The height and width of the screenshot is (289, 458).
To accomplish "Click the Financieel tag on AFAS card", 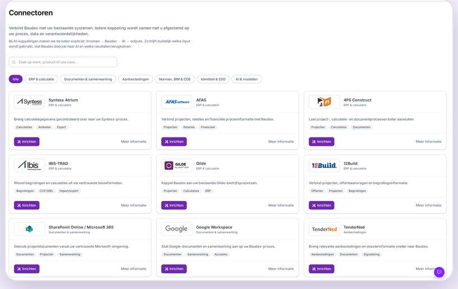I will point(208,127).
